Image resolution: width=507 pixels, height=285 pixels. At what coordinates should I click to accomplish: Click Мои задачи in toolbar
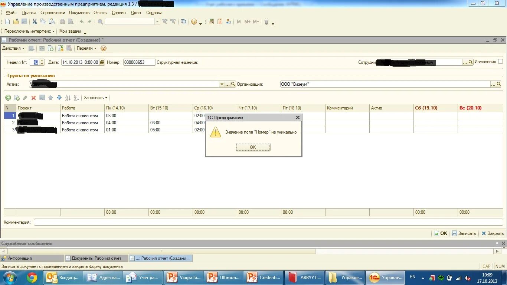point(70,32)
